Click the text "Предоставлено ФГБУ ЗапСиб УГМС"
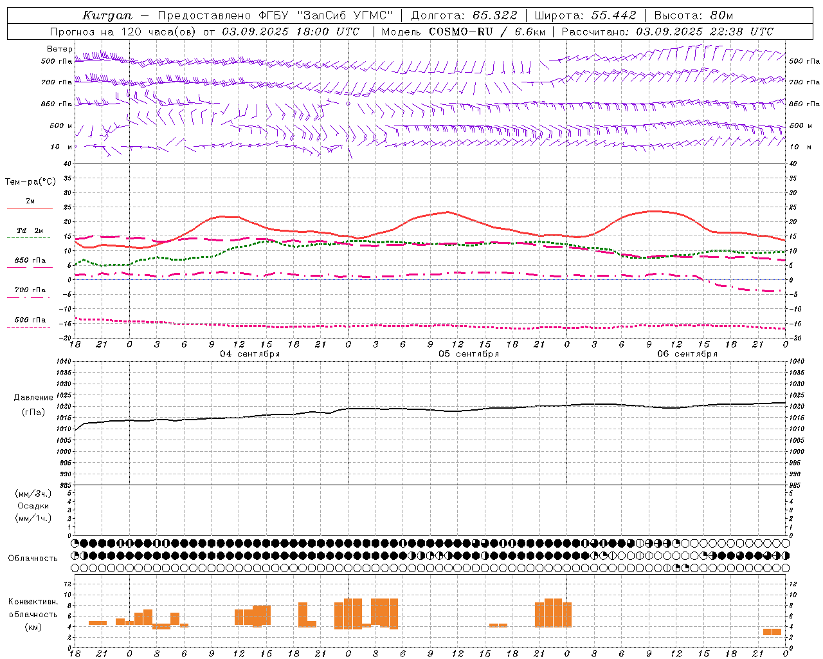823x659 pixels. click(275, 15)
